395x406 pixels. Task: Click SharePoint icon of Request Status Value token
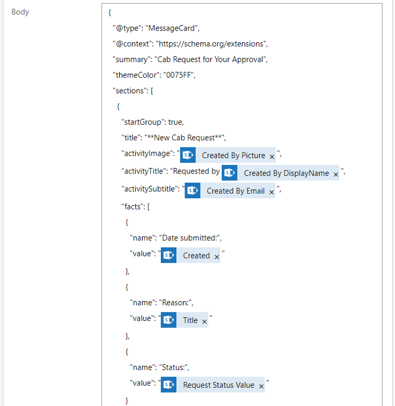pos(168,385)
